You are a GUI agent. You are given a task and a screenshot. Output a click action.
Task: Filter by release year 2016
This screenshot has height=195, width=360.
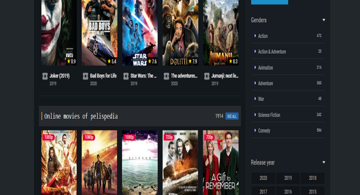288,191
